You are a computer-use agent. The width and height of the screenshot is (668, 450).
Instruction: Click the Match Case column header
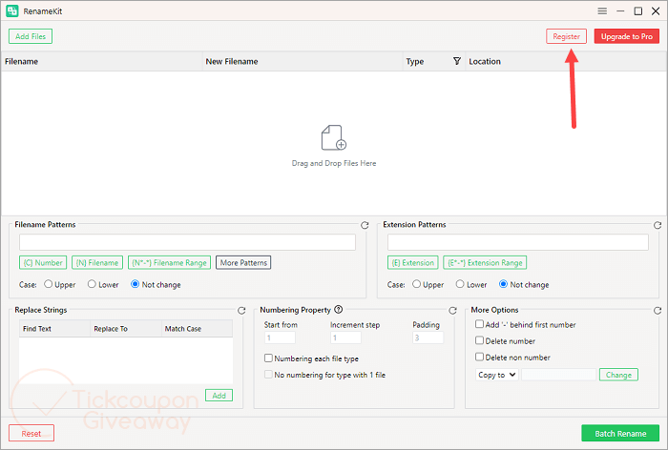(197, 329)
